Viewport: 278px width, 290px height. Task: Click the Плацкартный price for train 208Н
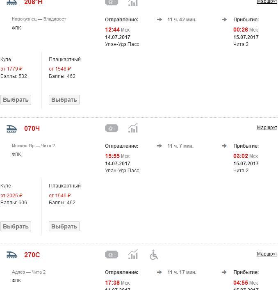[60, 69]
